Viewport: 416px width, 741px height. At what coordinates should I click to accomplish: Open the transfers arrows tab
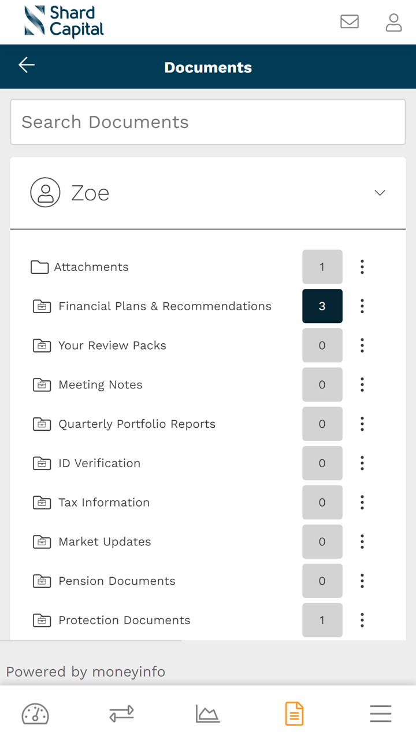[x=121, y=714]
